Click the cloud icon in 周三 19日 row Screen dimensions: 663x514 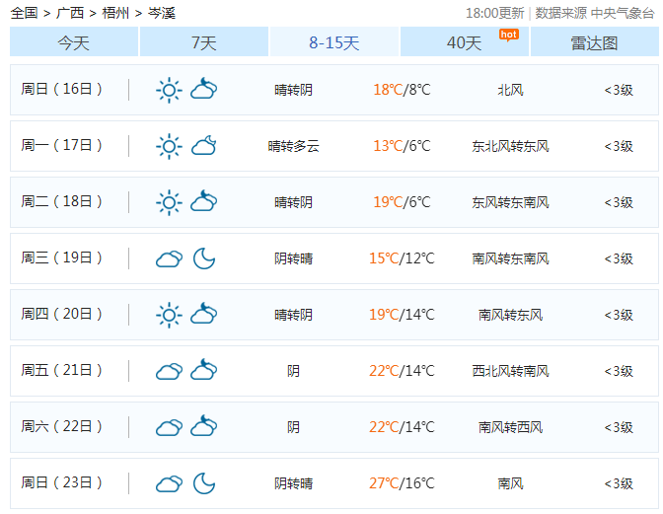(x=169, y=259)
